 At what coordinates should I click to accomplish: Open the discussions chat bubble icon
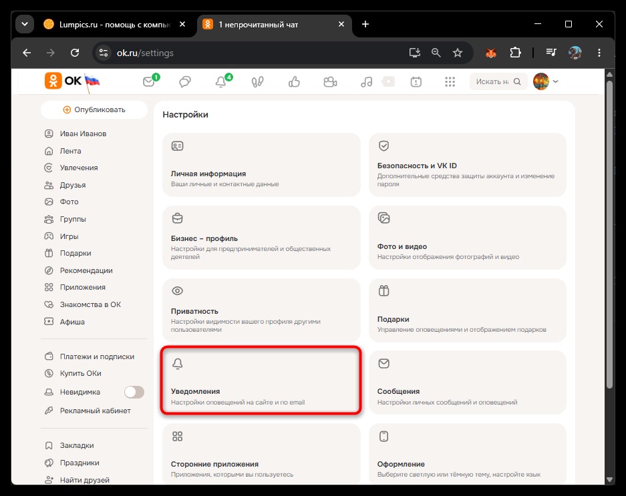tap(185, 82)
